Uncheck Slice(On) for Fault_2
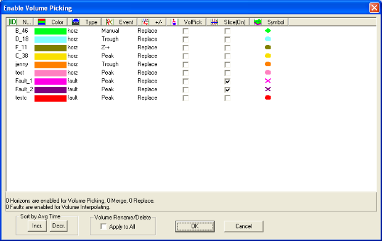The image size is (382, 241). [x=227, y=89]
